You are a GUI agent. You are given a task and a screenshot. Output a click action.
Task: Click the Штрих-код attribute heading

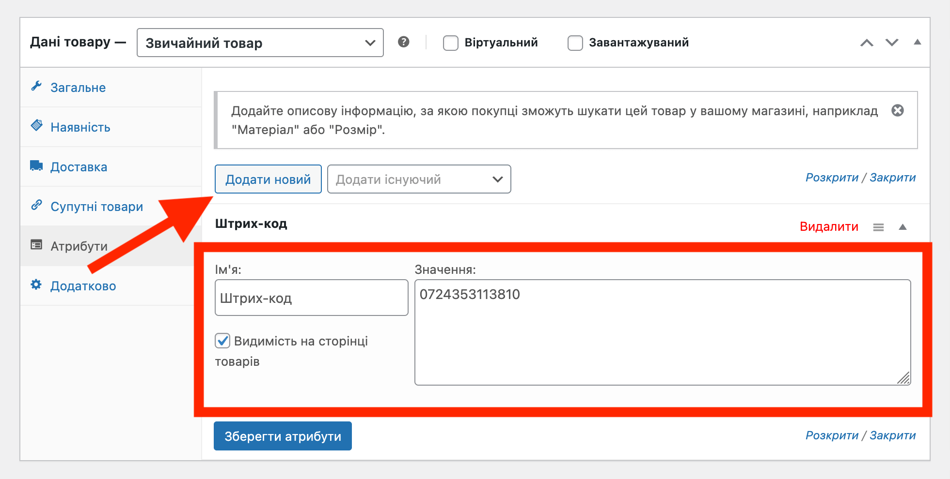[251, 224]
